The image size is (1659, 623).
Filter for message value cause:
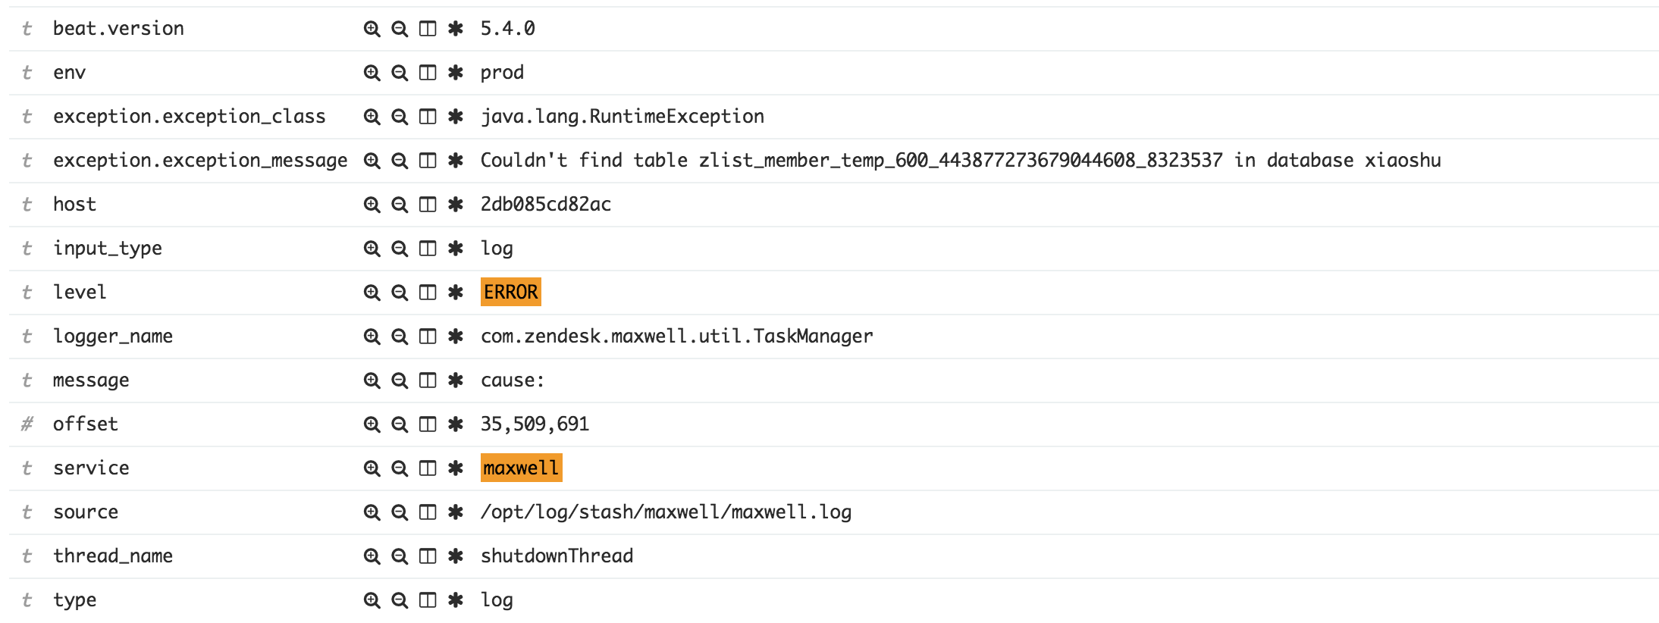tap(372, 379)
